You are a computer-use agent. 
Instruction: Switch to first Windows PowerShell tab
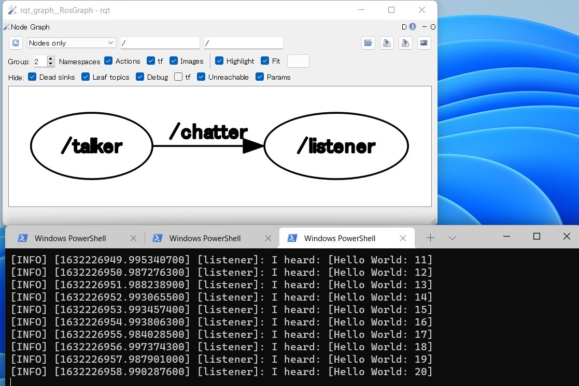pyautogui.click(x=77, y=238)
